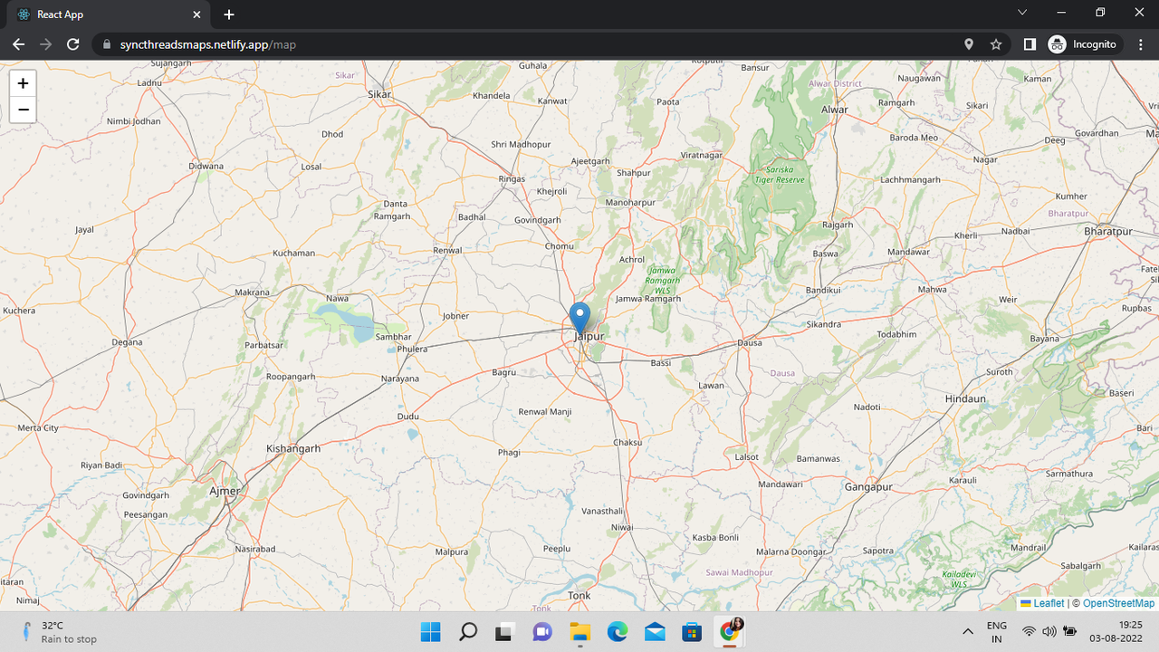Click the battery status indicator
This screenshot has width=1159, height=652.
point(1069,632)
